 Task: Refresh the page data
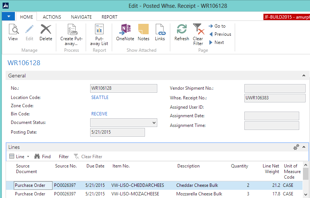click(x=182, y=32)
